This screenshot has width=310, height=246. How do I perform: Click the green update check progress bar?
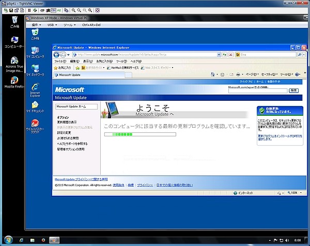coord(140,134)
